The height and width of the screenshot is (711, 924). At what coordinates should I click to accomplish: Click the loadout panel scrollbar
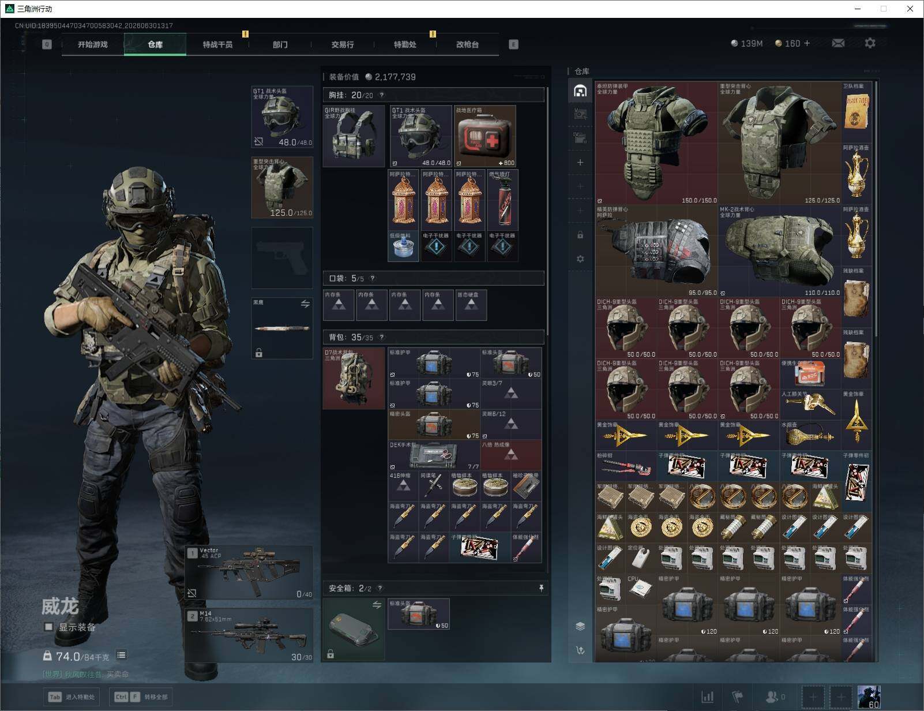[x=547, y=211]
